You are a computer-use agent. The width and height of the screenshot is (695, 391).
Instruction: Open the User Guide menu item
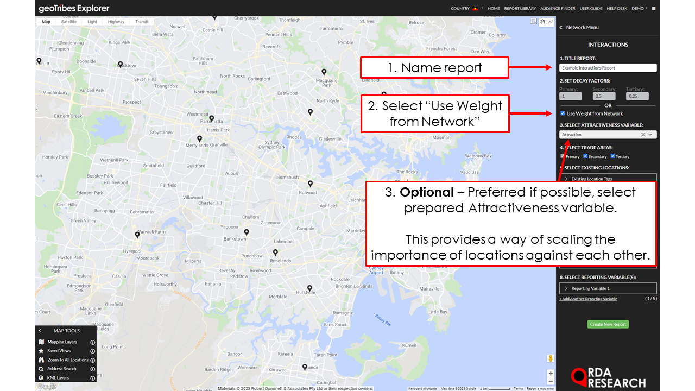[x=591, y=8]
